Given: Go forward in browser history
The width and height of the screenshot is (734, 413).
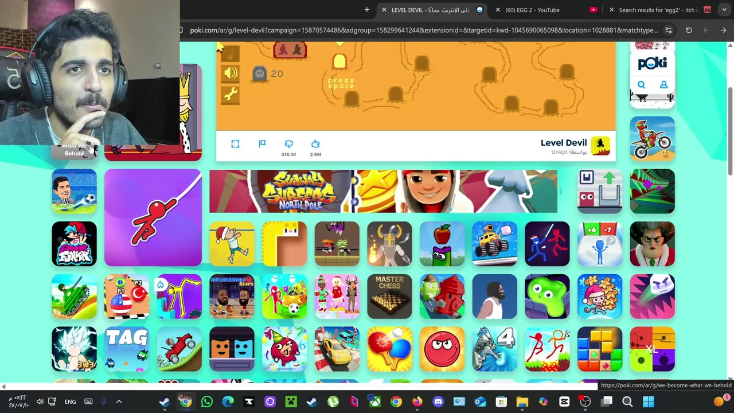Looking at the screenshot, I should click(x=706, y=30).
